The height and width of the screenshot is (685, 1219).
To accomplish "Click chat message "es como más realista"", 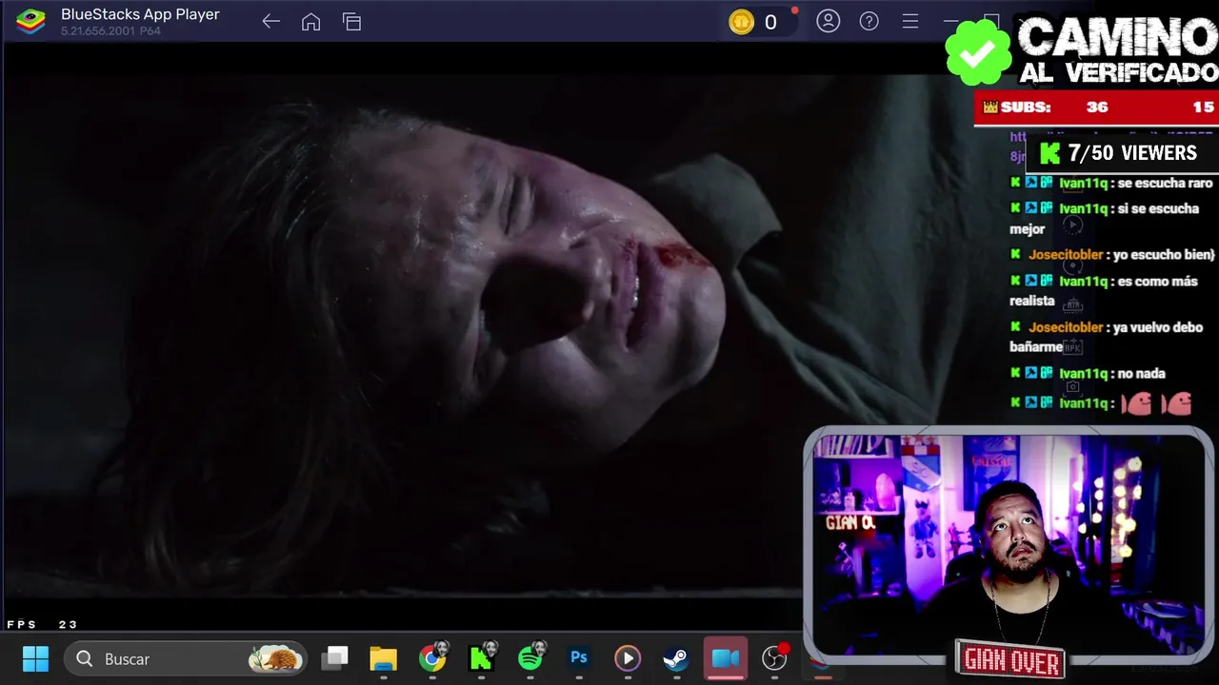I will [1106, 290].
